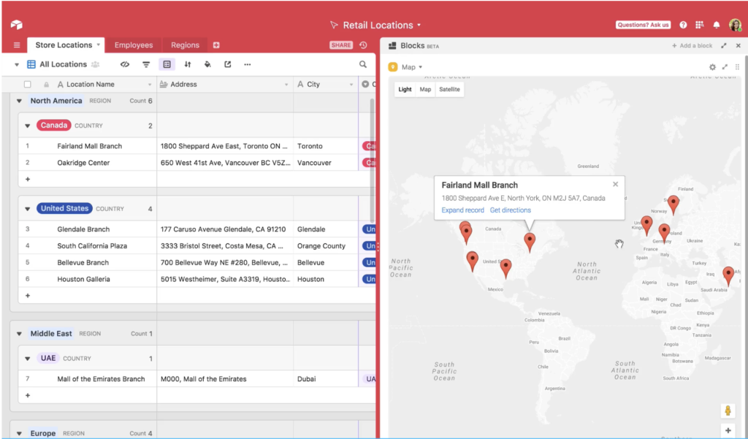748x439 pixels.
Task: Click the SHARE button
Action: (x=341, y=45)
